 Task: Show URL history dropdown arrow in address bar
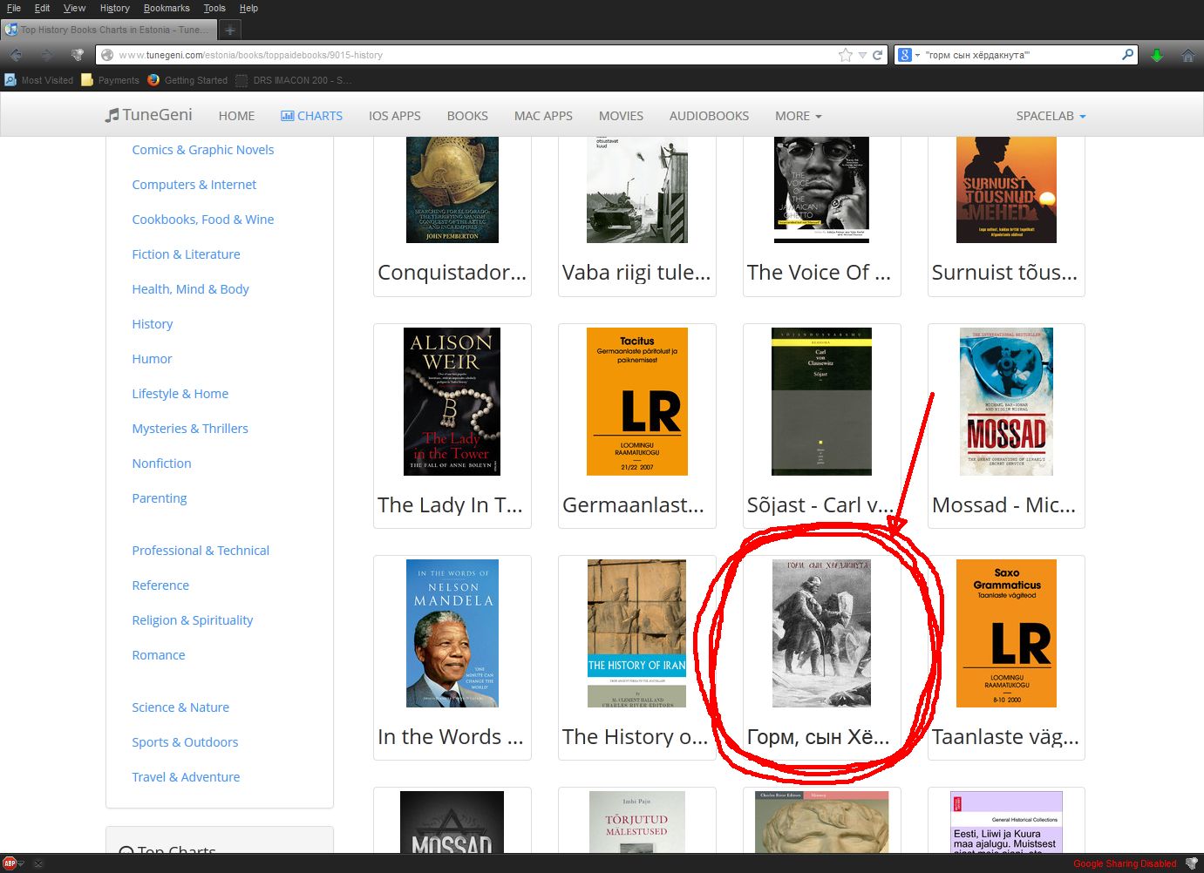pyautogui.click(x=862, y=55)
